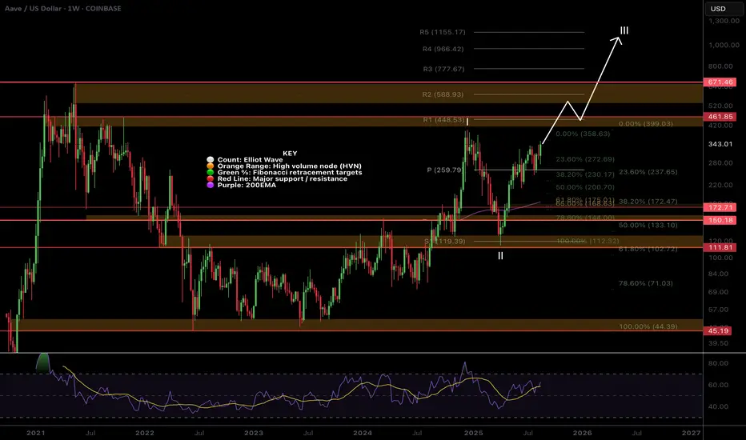Viewport: 746px width, 440px height.
Task: Click the R3 (777.67) pivot label
Action: 443,69
